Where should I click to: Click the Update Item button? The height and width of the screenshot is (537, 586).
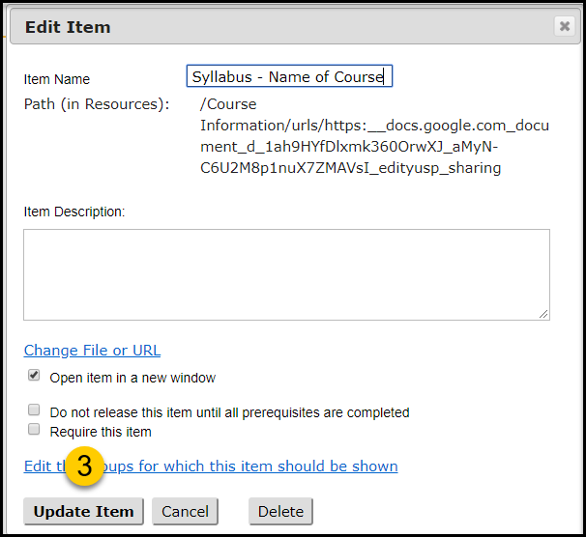click(84, 511)
